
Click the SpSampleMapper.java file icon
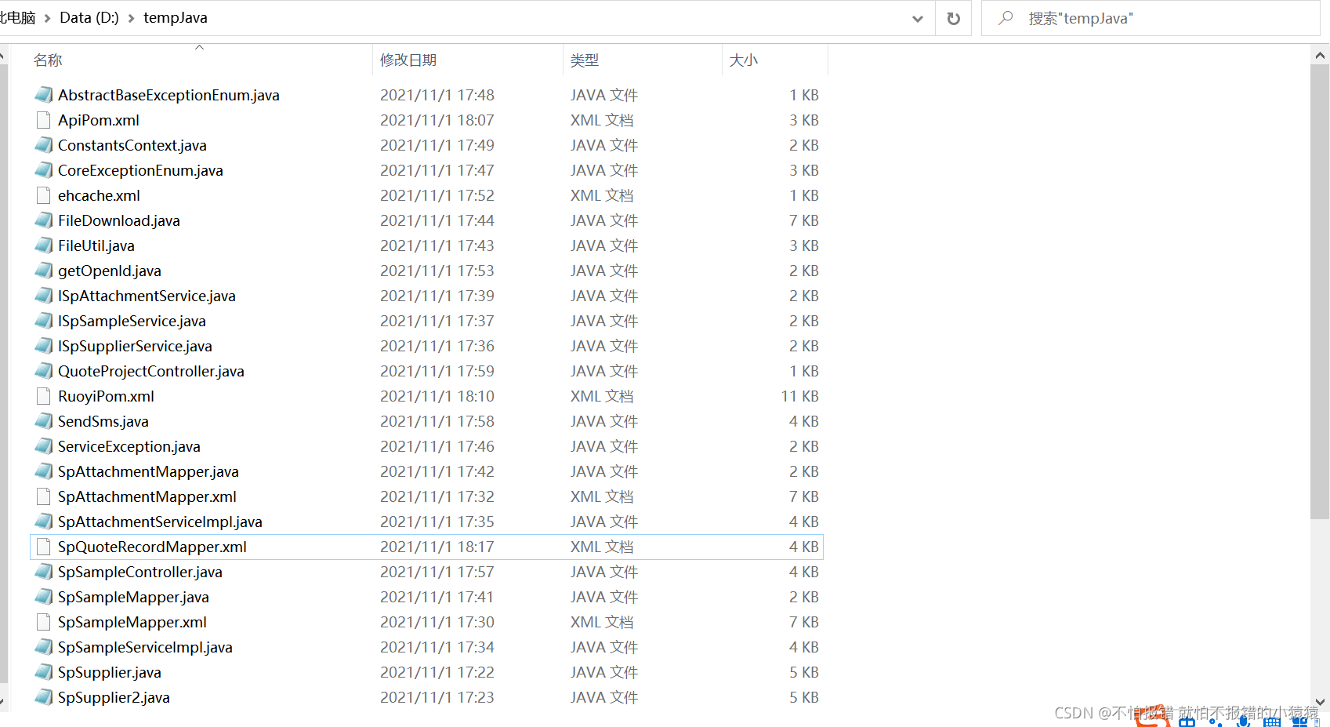44,597
